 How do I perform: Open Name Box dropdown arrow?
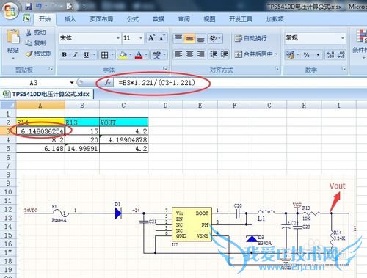tap(72, 83)
